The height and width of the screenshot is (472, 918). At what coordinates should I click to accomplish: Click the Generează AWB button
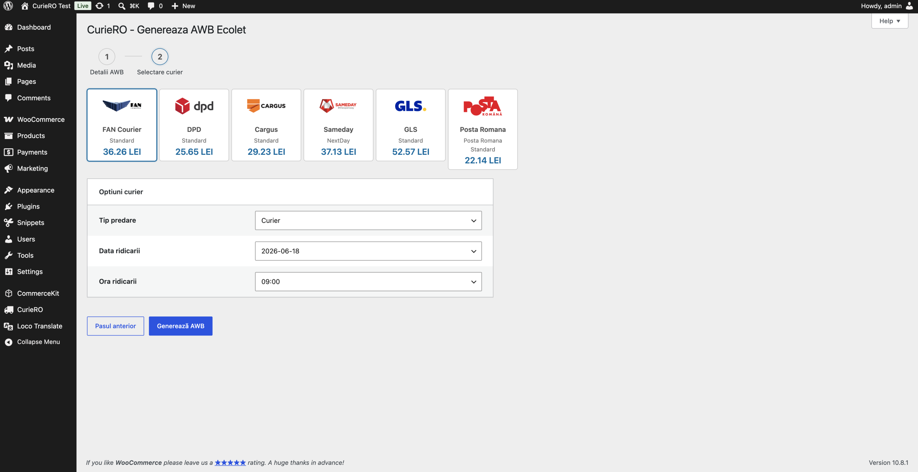[x=181, y=326]
